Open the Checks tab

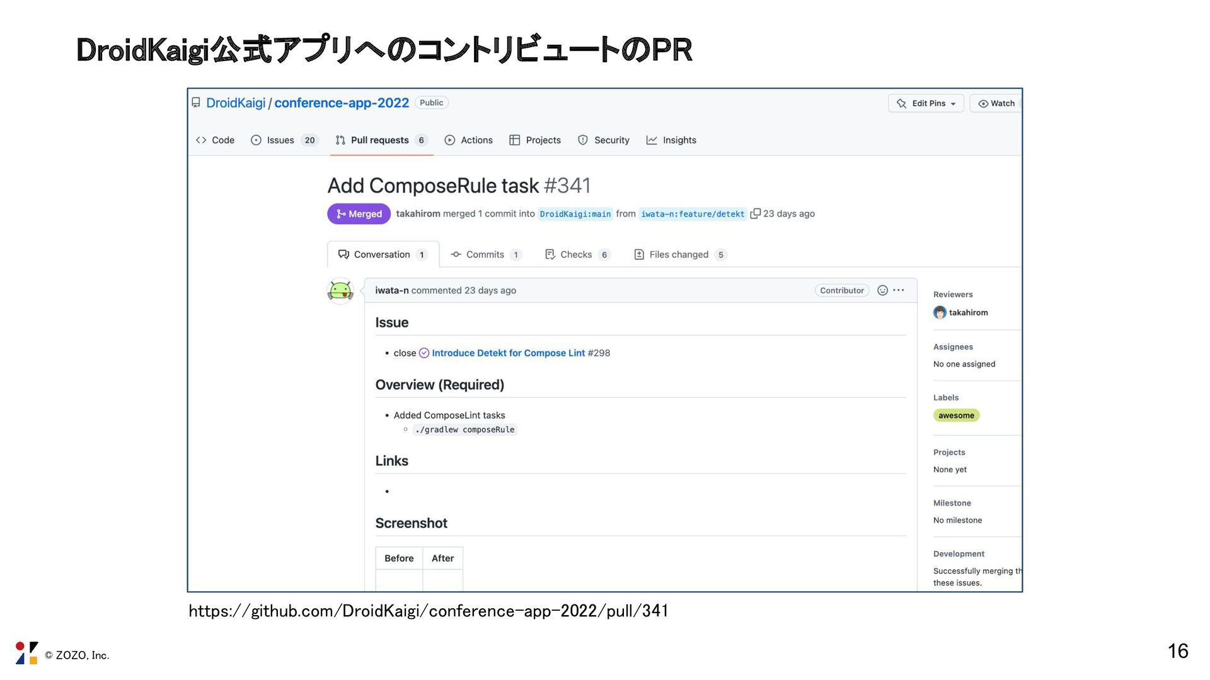(575, 254)
